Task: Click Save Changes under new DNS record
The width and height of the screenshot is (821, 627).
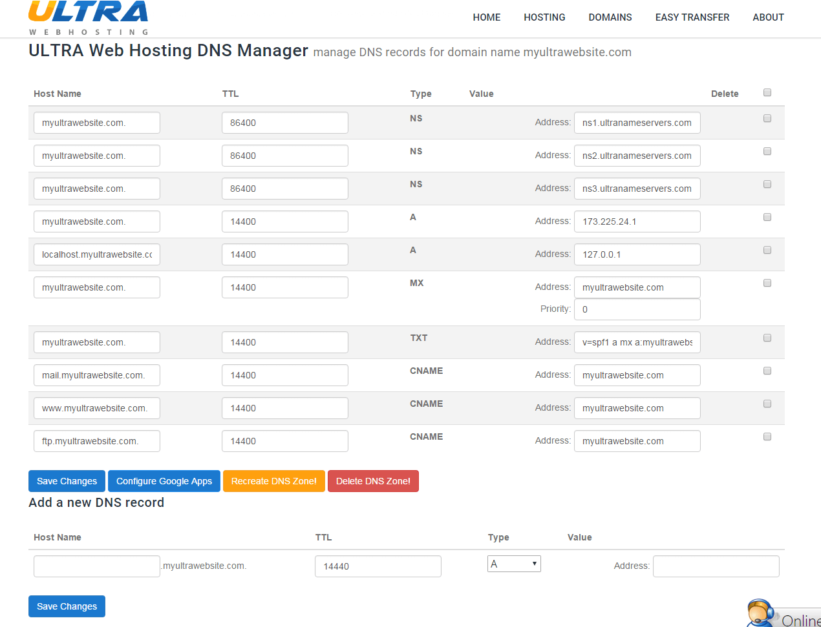Action: coord(67,606)
